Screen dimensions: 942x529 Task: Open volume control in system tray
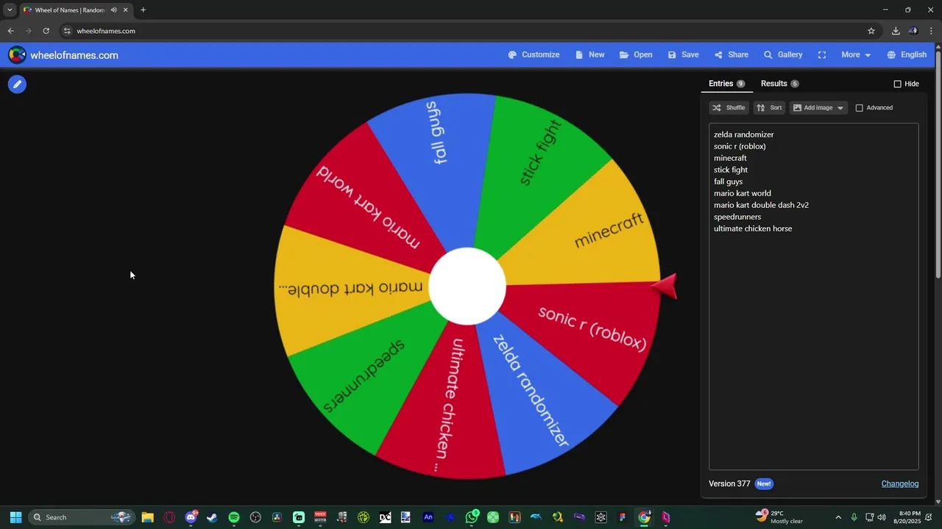click(882, 517)
